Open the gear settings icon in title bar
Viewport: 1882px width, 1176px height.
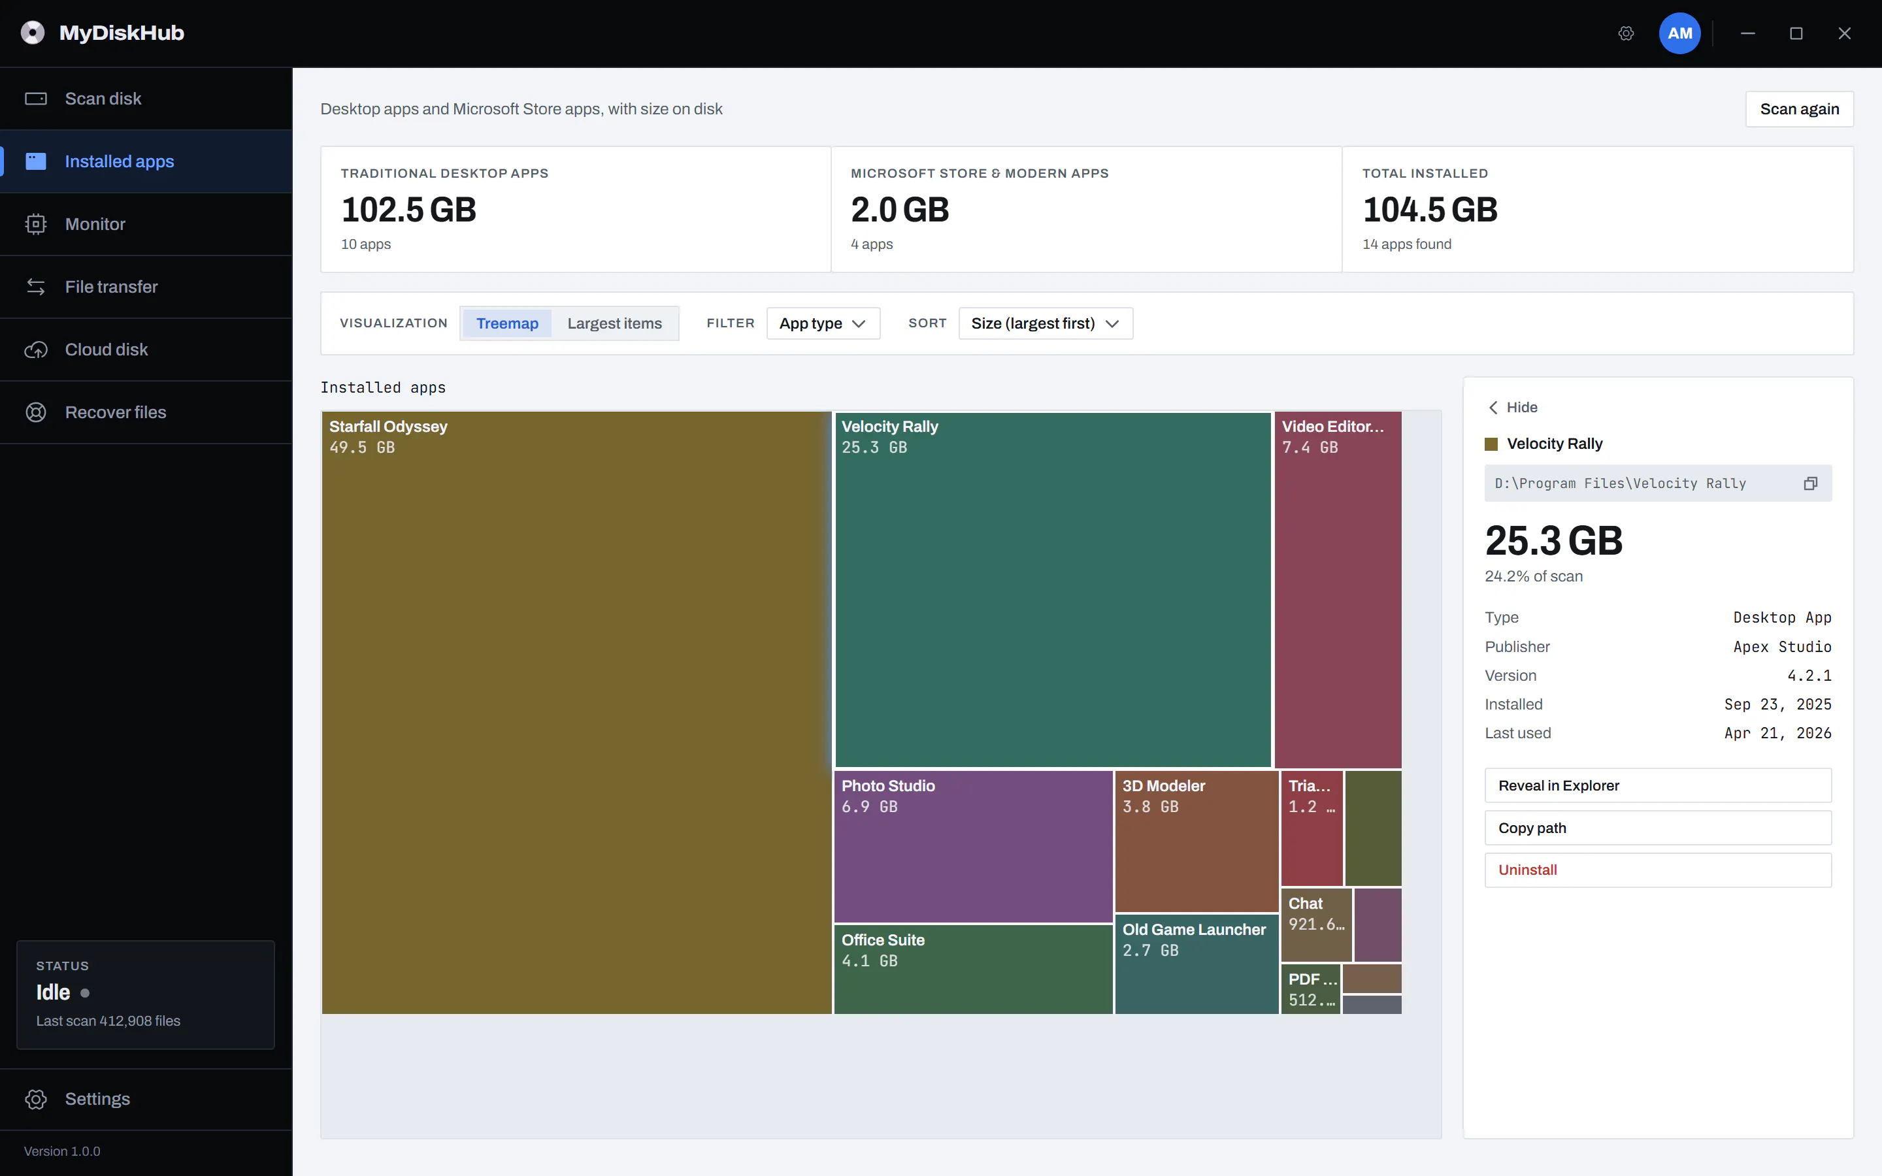point(1625,33)
